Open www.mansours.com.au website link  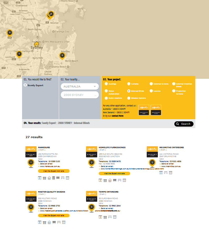coord(50,166)
